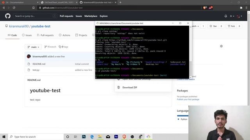Star the repository
Image resolution: width=250 pixels, height=140 pixels.
pyautogui.click(x=213, y=26)
